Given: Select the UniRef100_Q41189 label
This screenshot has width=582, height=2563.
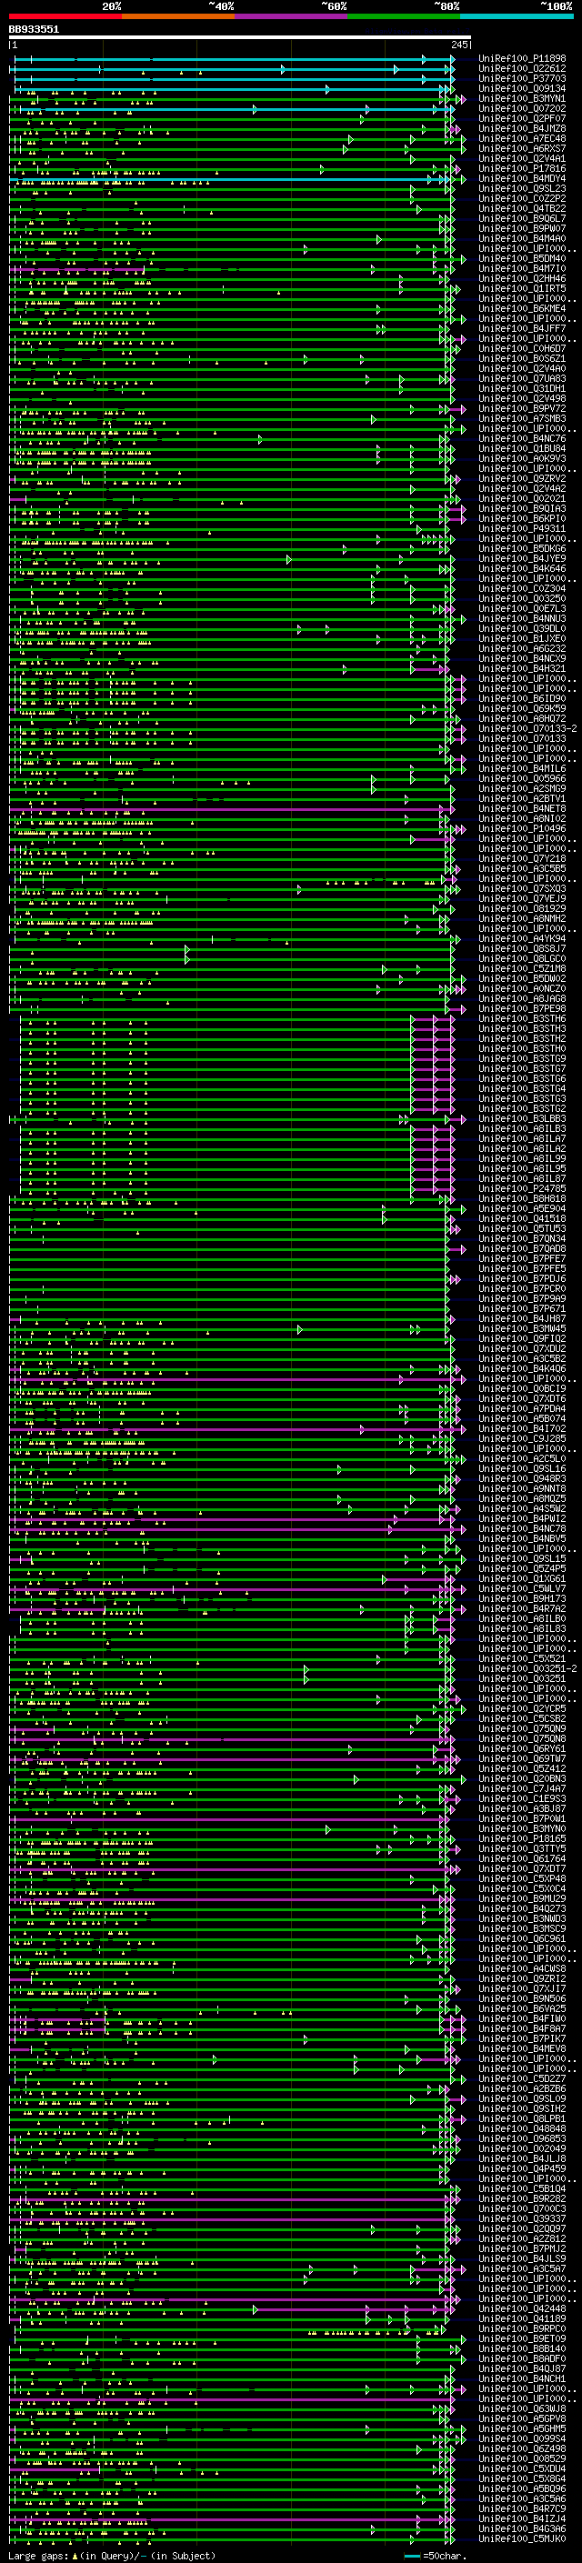Looking at the screenshot, I should [522, 2318].
